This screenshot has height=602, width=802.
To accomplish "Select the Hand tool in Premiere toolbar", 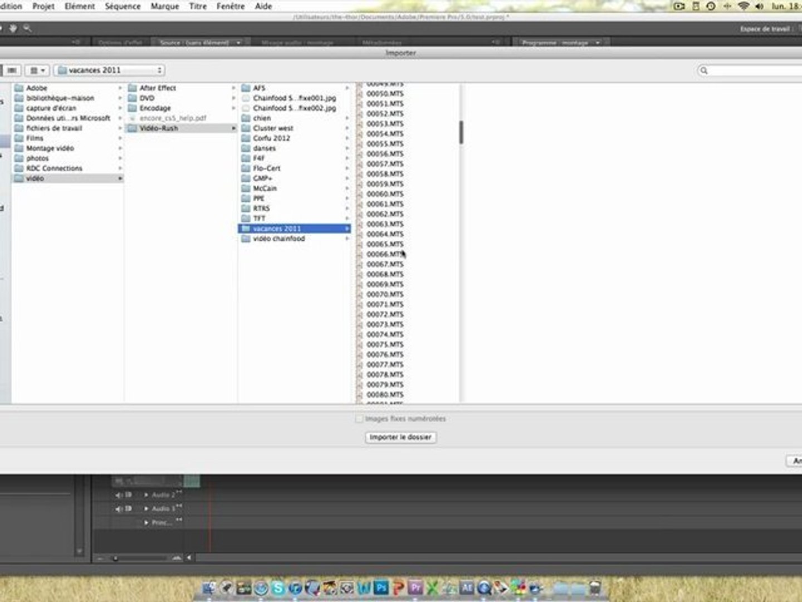I will point(13,28).
